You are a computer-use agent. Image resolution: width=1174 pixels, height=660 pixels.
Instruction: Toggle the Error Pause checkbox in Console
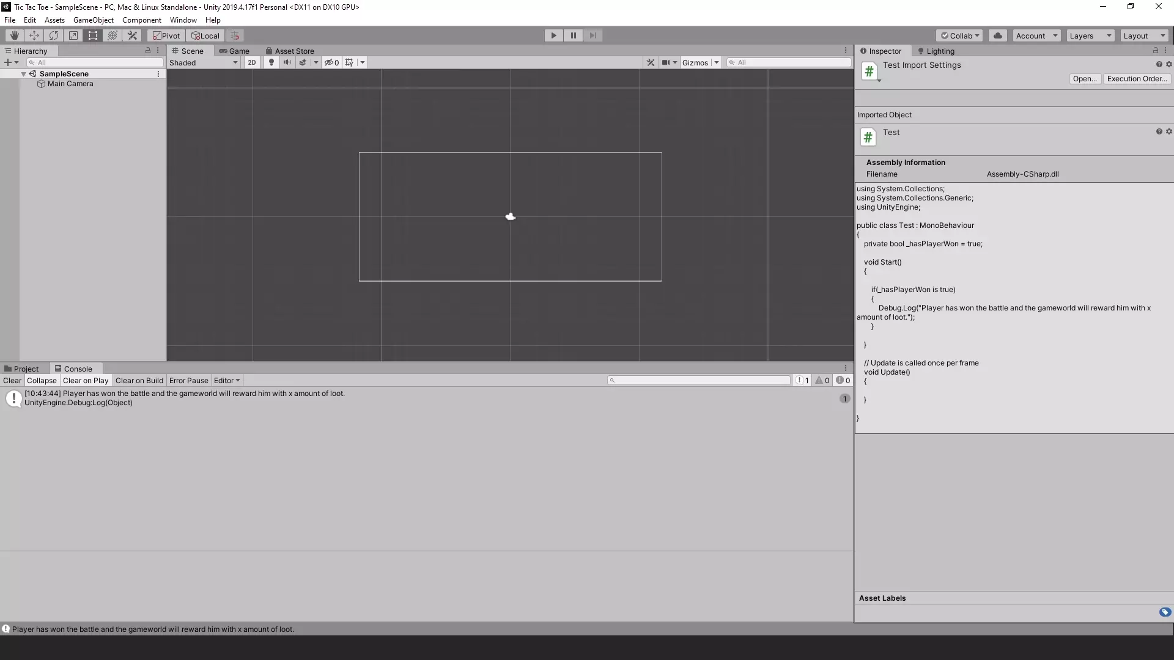click(x=189, y=380)
